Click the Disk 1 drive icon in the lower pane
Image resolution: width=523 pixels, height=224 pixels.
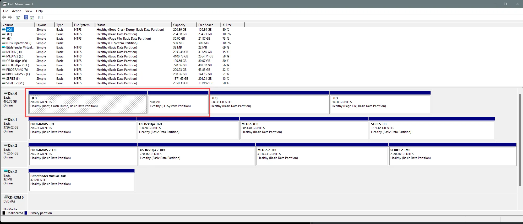[x=6, y=119]
